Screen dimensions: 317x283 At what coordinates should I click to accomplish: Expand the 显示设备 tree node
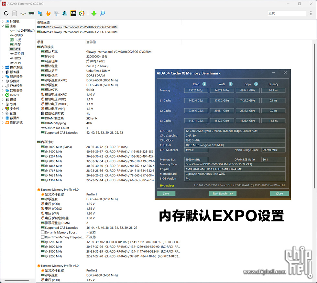tap(3, 77)
